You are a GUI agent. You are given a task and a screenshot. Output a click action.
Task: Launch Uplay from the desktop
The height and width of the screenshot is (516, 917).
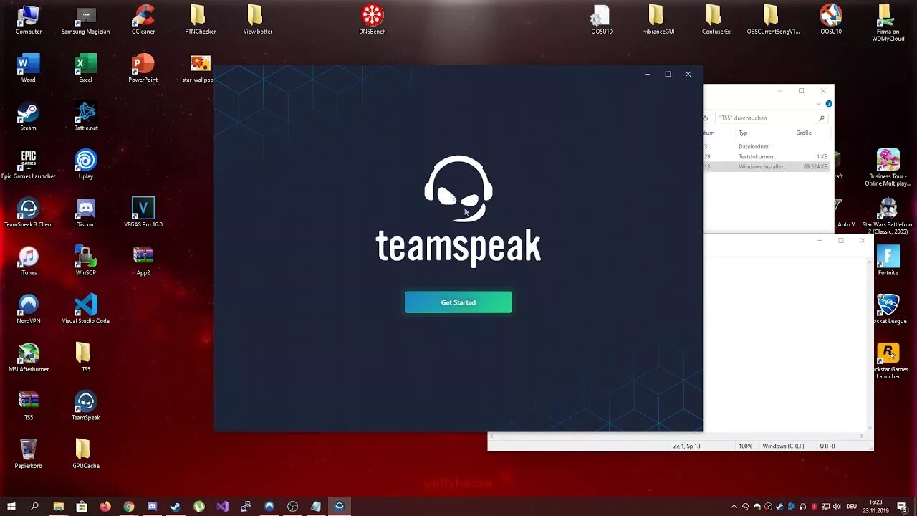tap(85, 164)
